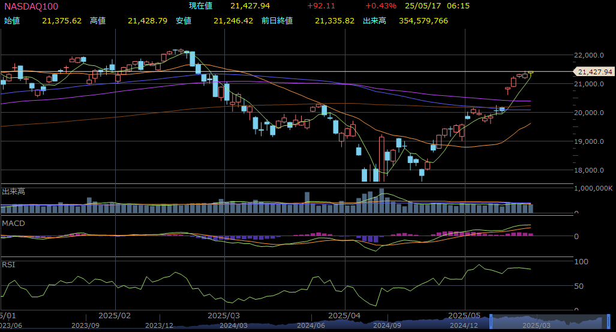This screenshot has height=332, width=616.
Task: Click the 2025/04 date axis label
Action: point(344,315)
